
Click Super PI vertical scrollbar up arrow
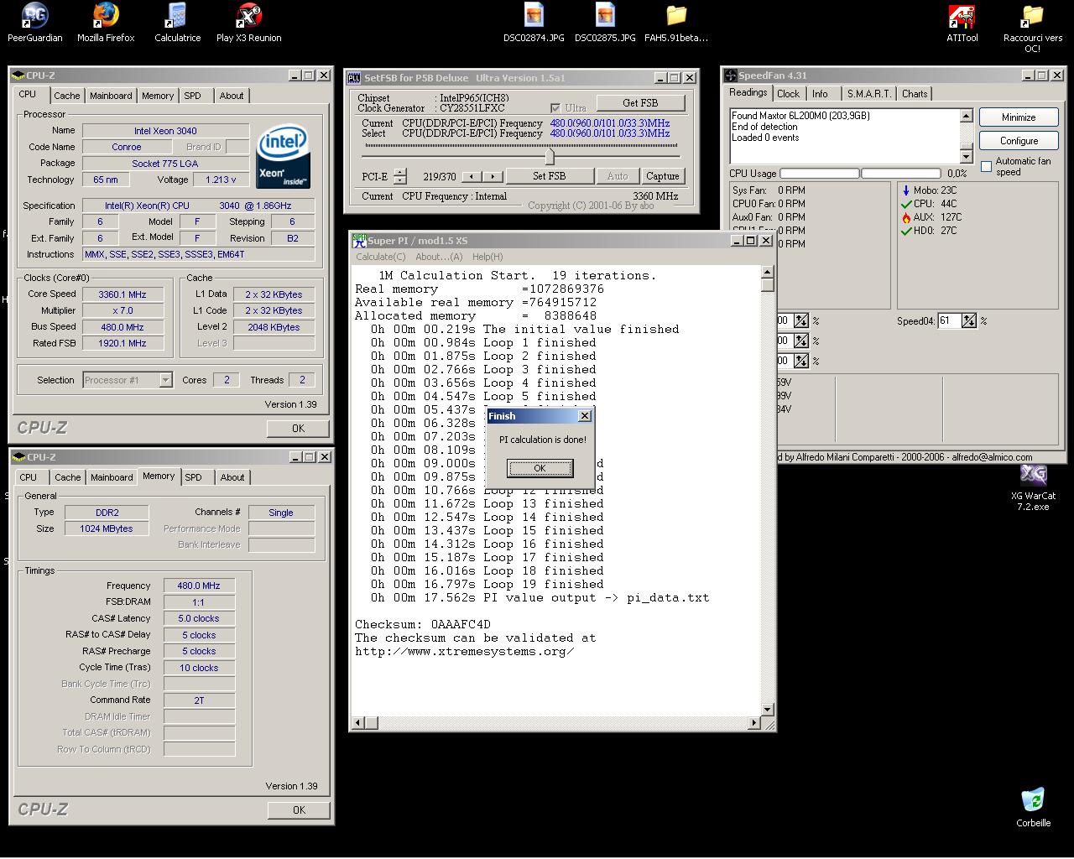coord(767,272)
